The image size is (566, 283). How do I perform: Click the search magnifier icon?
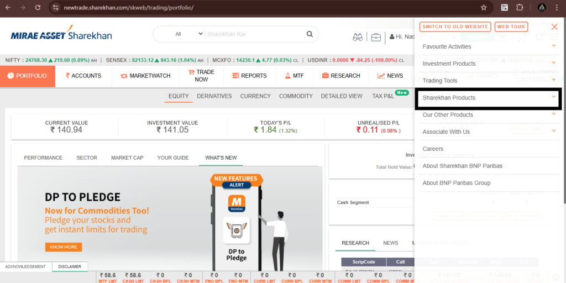(x=310, y=34)
